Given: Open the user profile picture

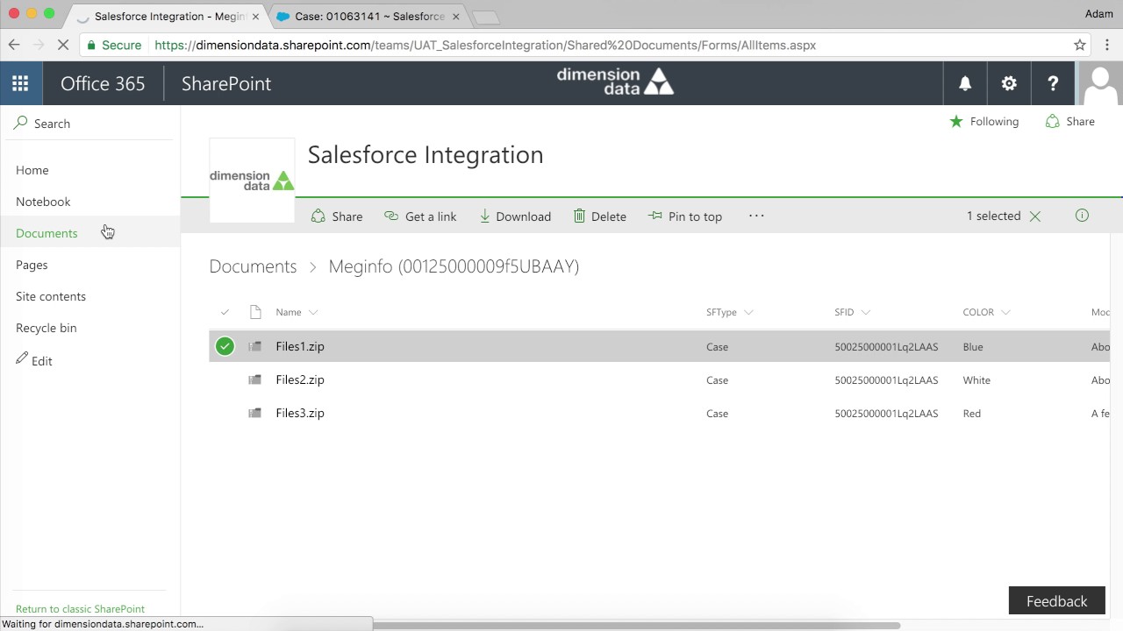Looking at the screenshot, I should click(x=1100, y=83).
